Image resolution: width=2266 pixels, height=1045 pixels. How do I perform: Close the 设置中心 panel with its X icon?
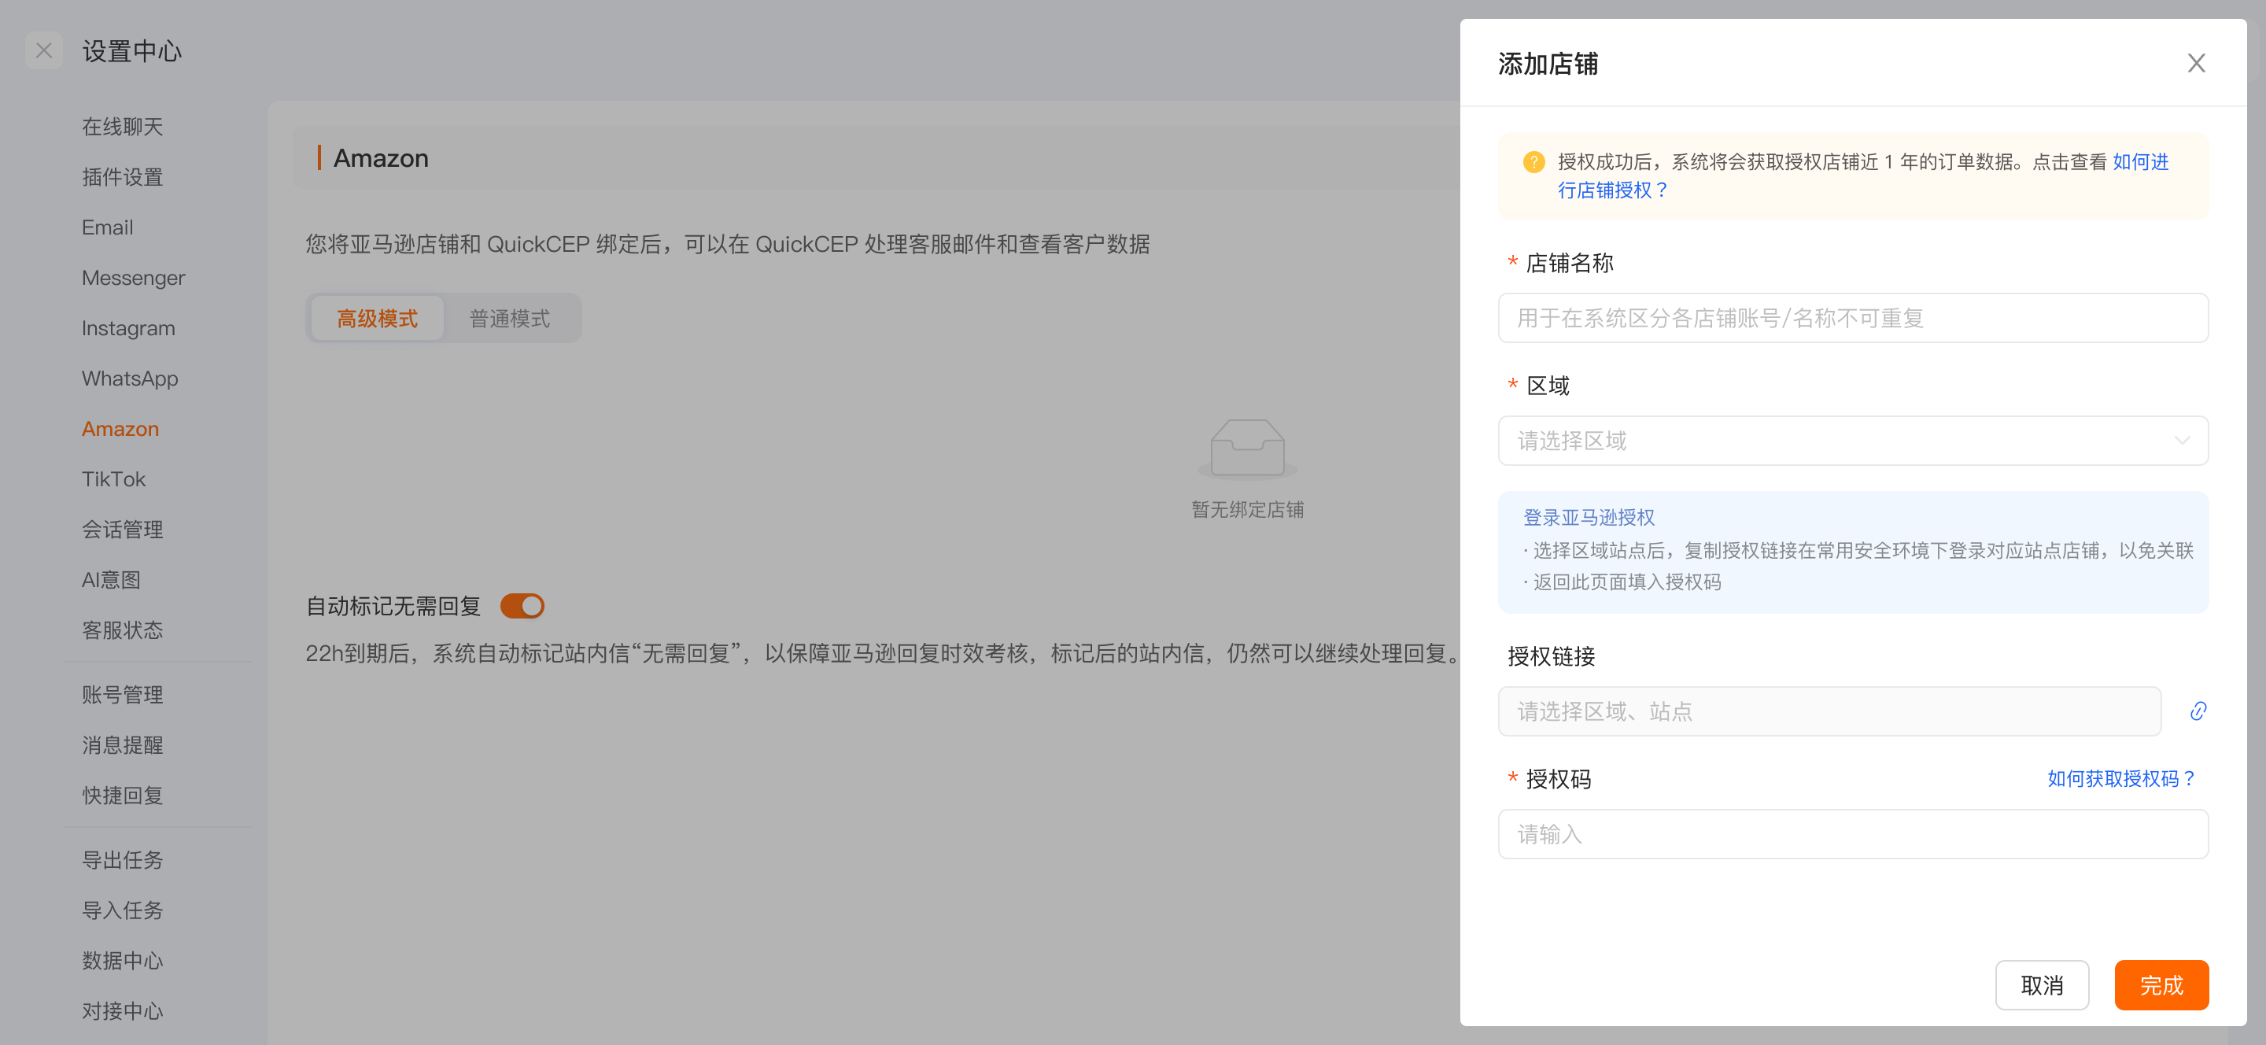click(44, 51)
